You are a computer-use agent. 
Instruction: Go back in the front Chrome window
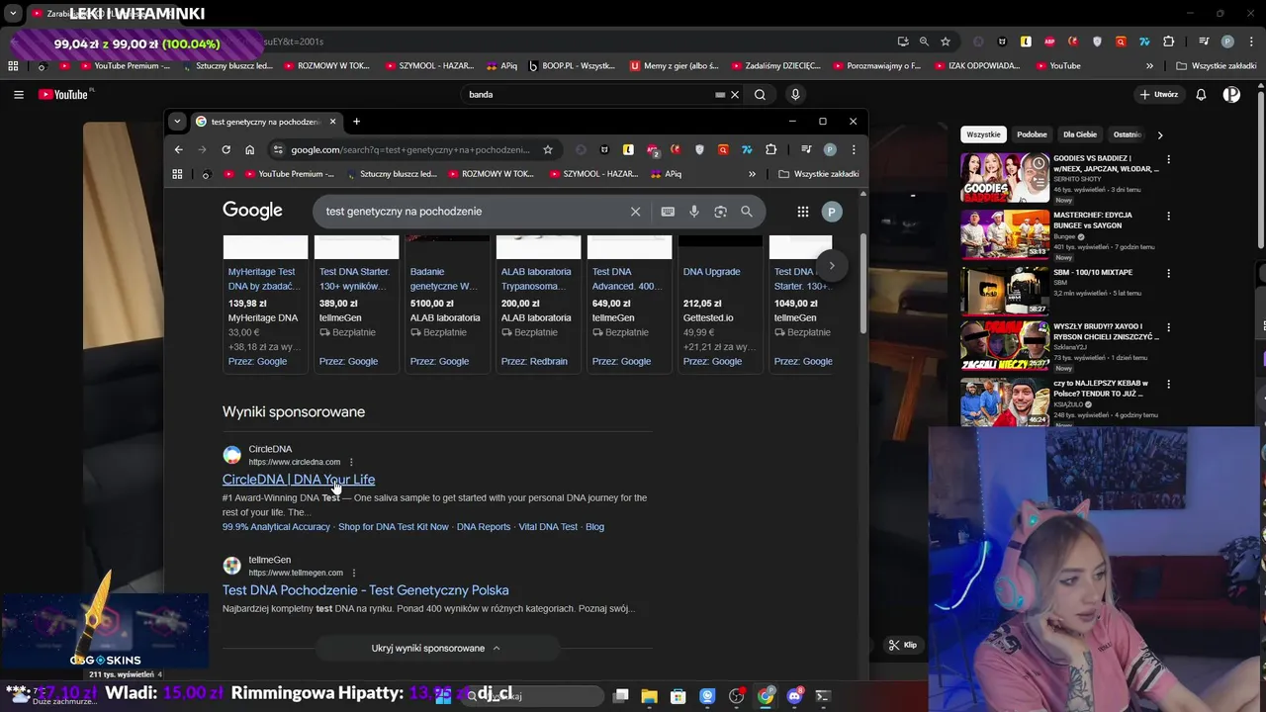178,149
